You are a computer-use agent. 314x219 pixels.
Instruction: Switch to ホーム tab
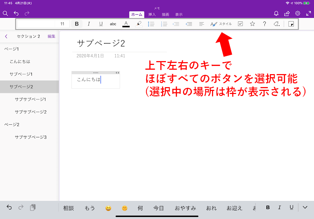coord(137,14)
